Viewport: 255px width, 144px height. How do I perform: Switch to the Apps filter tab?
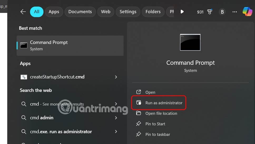tap(54, 12)
